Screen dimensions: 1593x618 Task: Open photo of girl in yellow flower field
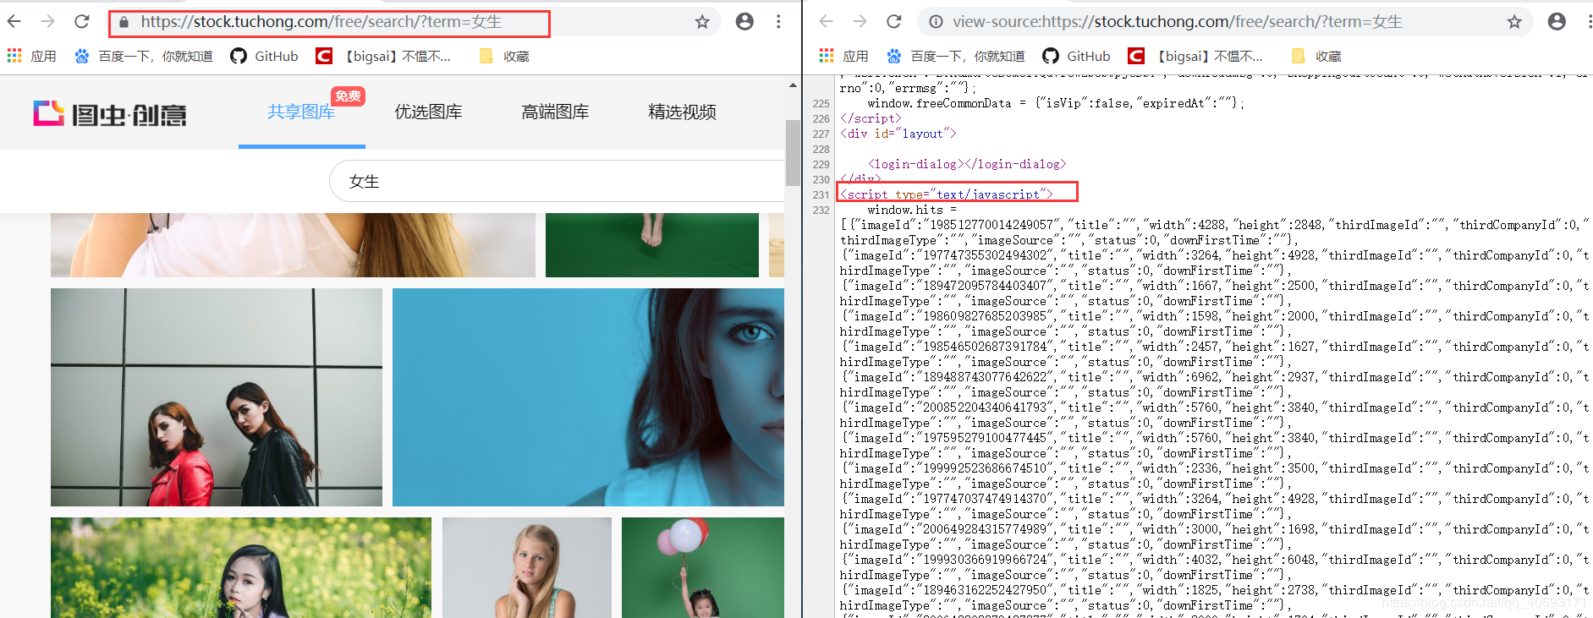coord(241,567)
